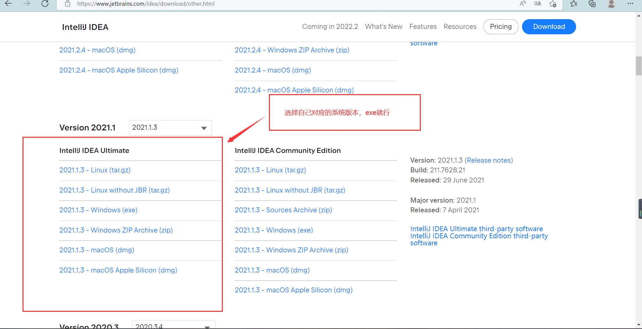
Task: Click the site lock icon in address bar
Action: tap(68, 4)
